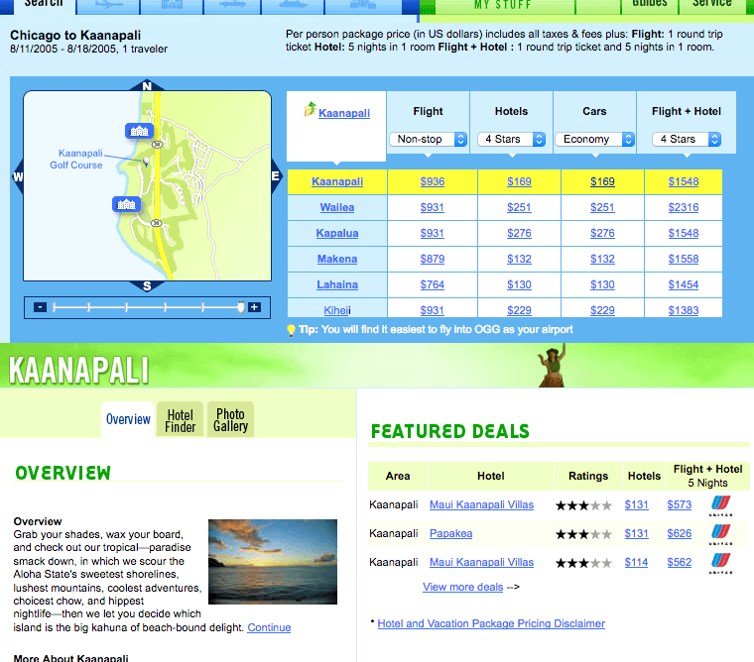Click the $626 package price for Papakea

click(x=679, y=534)
